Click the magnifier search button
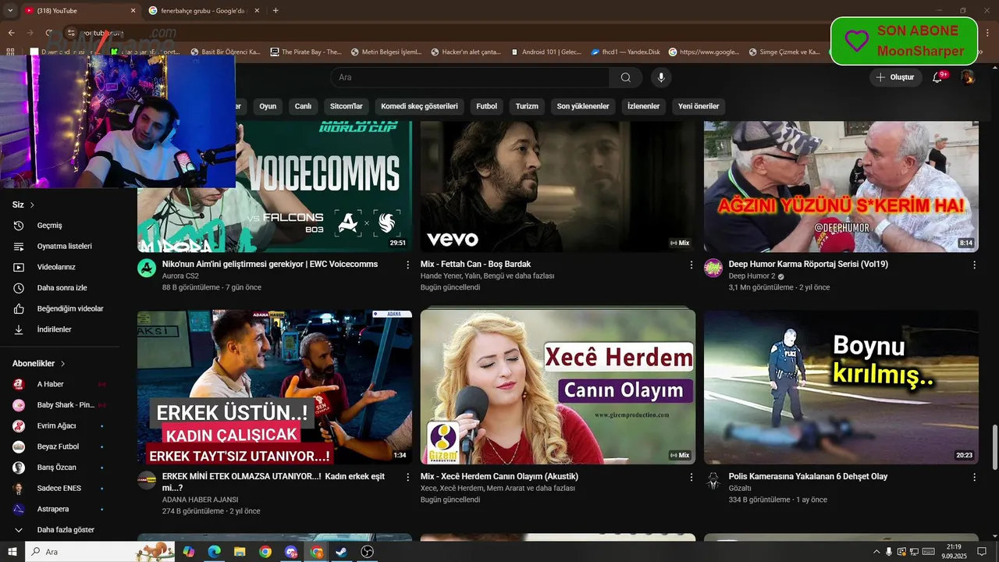This screenshot has width=999, height=562. (x=626, y=77)
